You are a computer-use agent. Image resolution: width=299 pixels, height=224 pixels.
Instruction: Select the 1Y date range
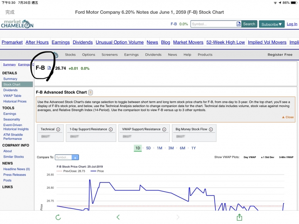(x=194, y=148)
